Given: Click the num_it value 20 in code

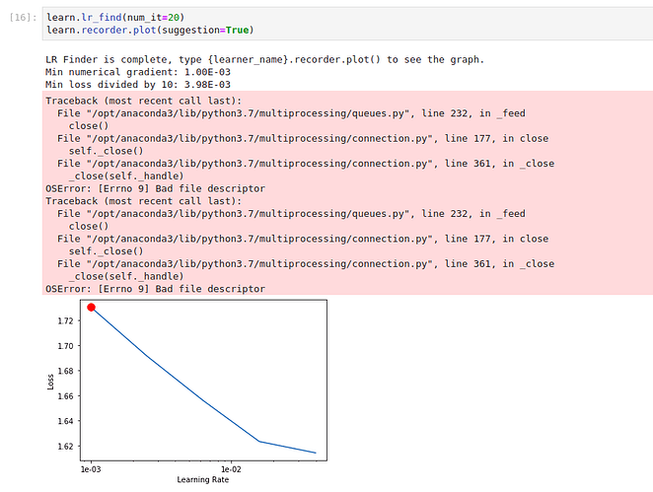Looking at the screenshot, I should pyautogui.click(x=174, y=17).
